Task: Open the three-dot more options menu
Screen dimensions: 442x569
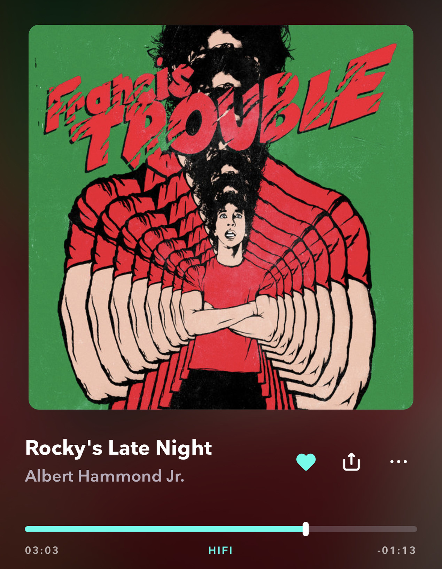Action: coord(398,462)
